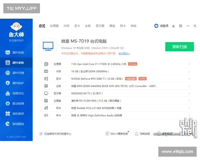Click the Win11更新检测 icon
200x160 pixels.
pos(108,134)
